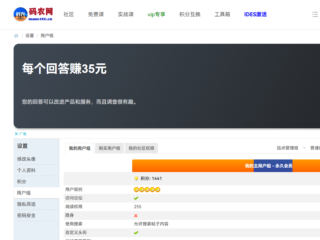This screenshot has height=240, width=320.
Task: Click the red cross for 隐身
Action: tap(136, 215)
